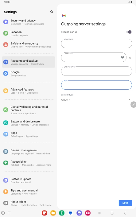Click the NEXT button
136x217 pixels.
tap(125, 203)
